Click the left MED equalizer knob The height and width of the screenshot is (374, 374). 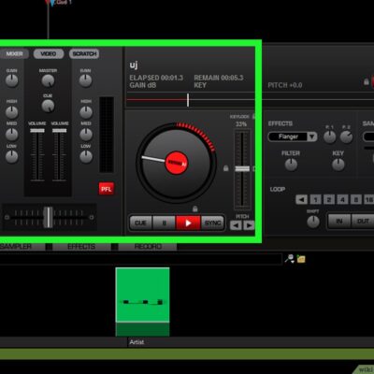click(12, 135)
